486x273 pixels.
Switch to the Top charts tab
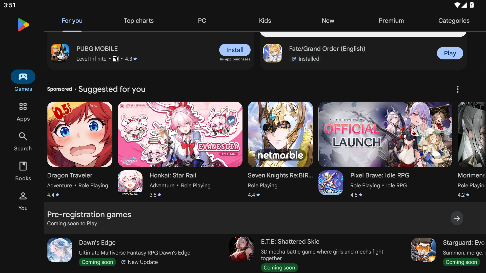(x=139, y=21)
